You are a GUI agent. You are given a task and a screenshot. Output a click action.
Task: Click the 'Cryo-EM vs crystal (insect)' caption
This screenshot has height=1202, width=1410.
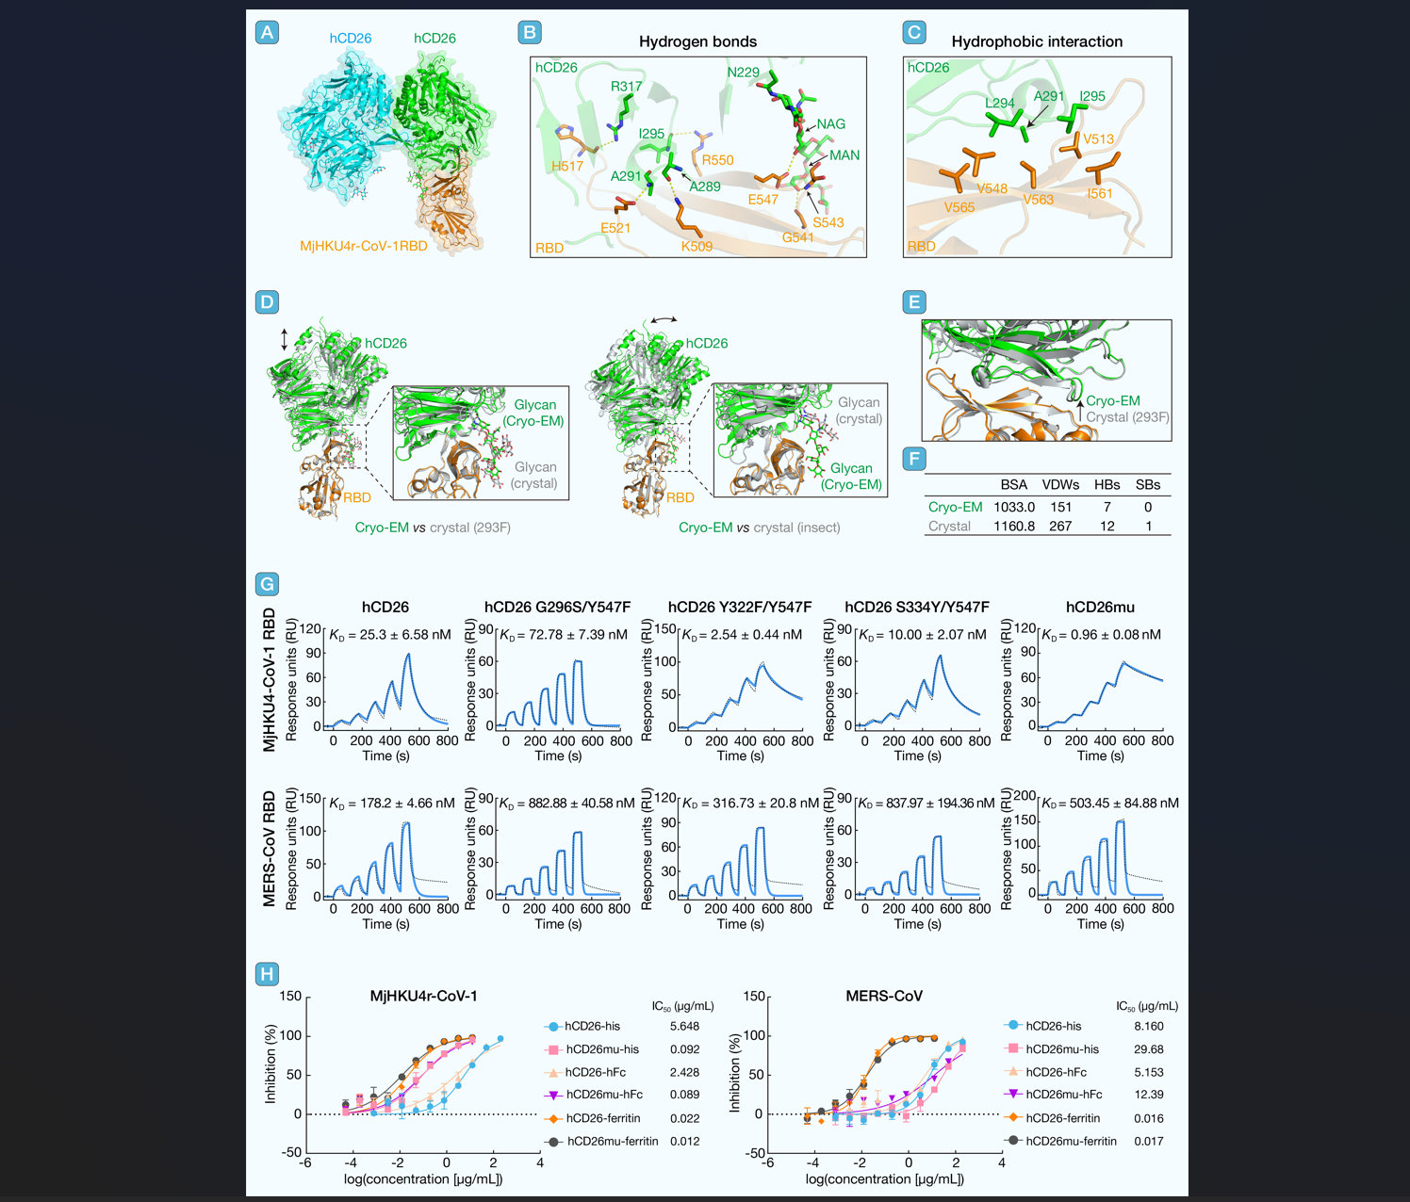click(759, 528)
